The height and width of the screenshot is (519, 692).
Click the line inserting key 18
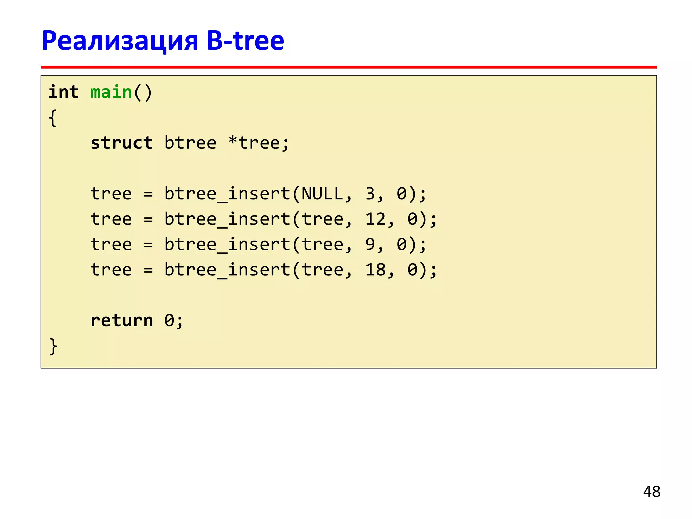point(264,270)
